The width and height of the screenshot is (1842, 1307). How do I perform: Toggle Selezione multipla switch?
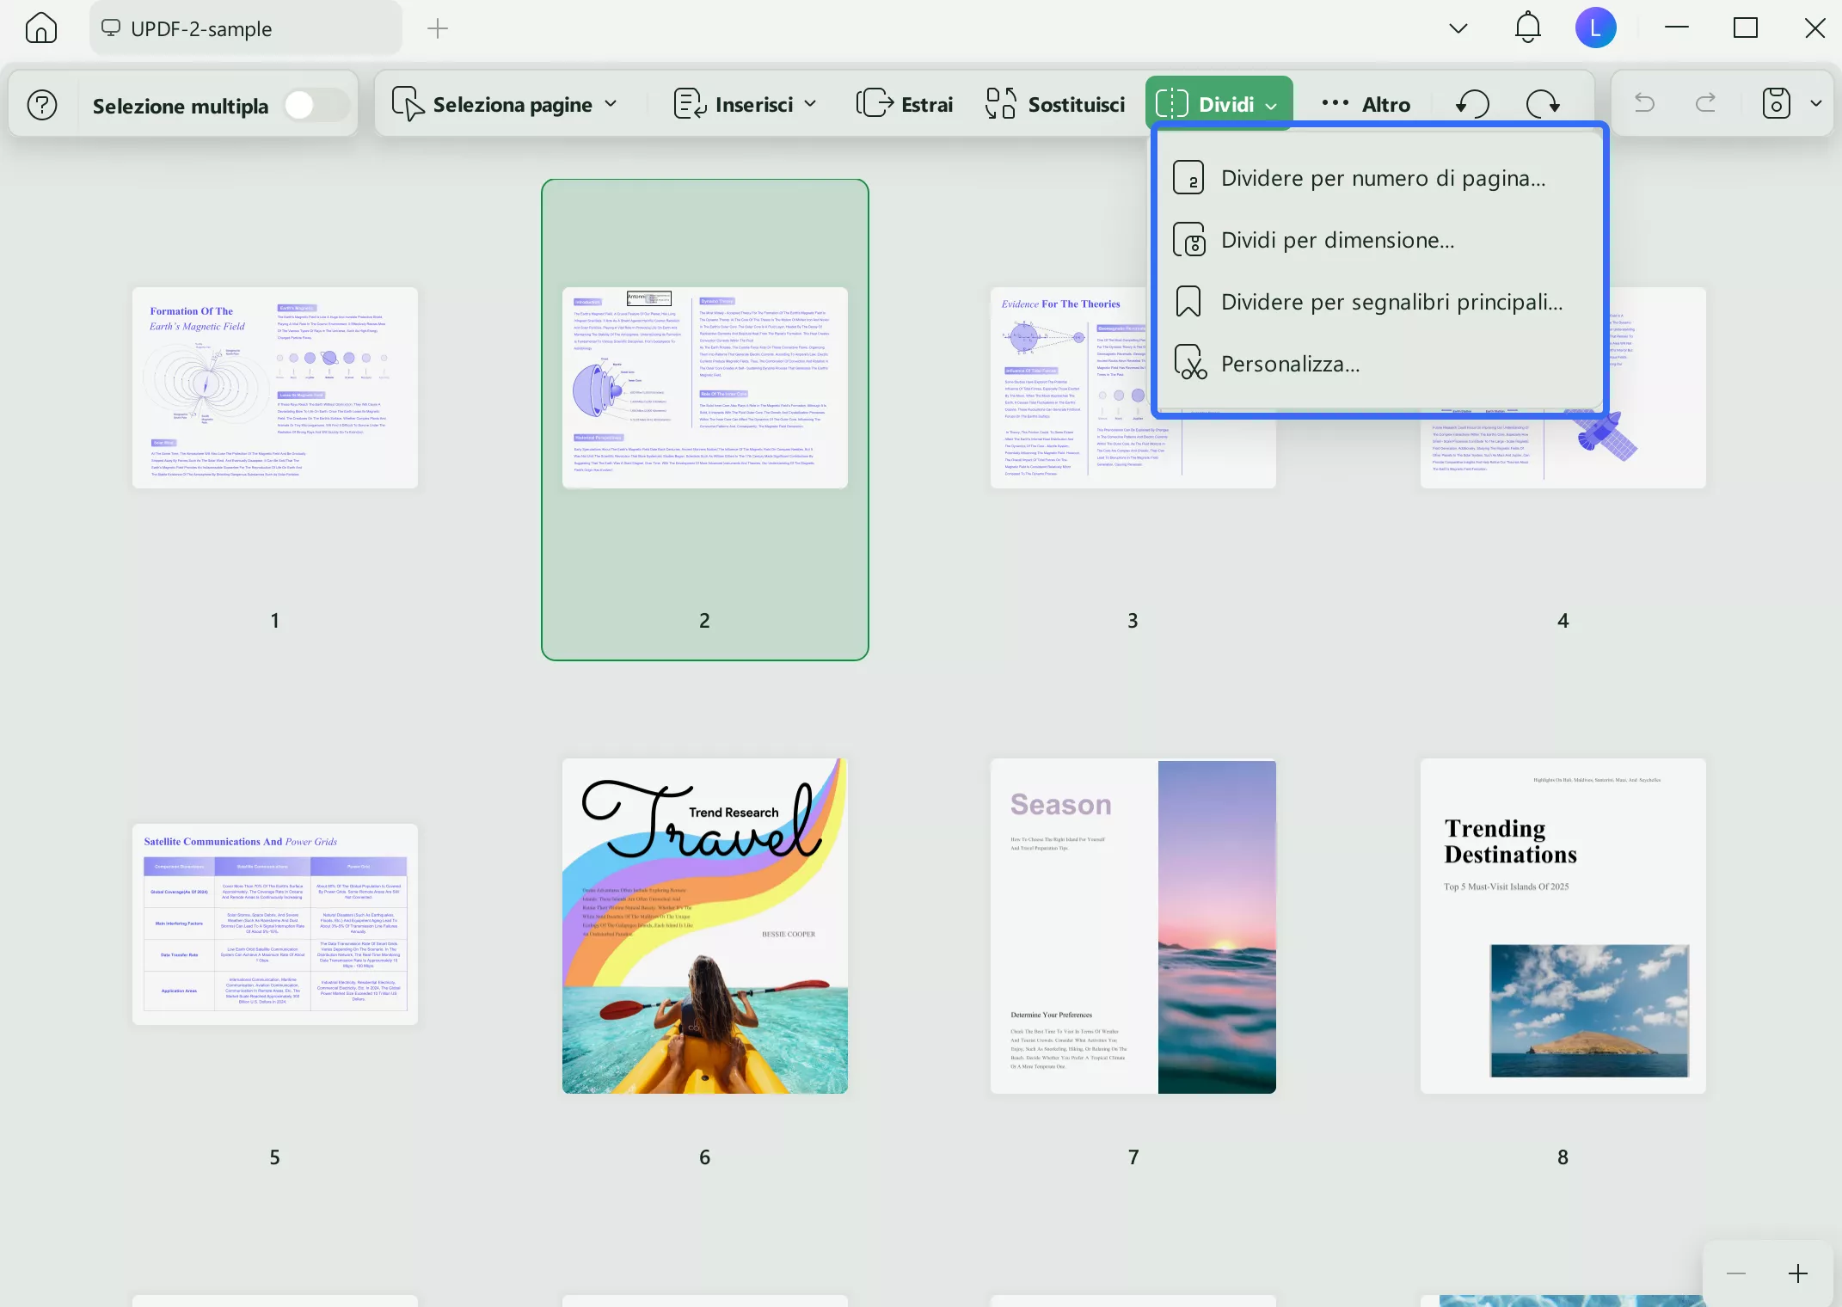click(315, 106)
